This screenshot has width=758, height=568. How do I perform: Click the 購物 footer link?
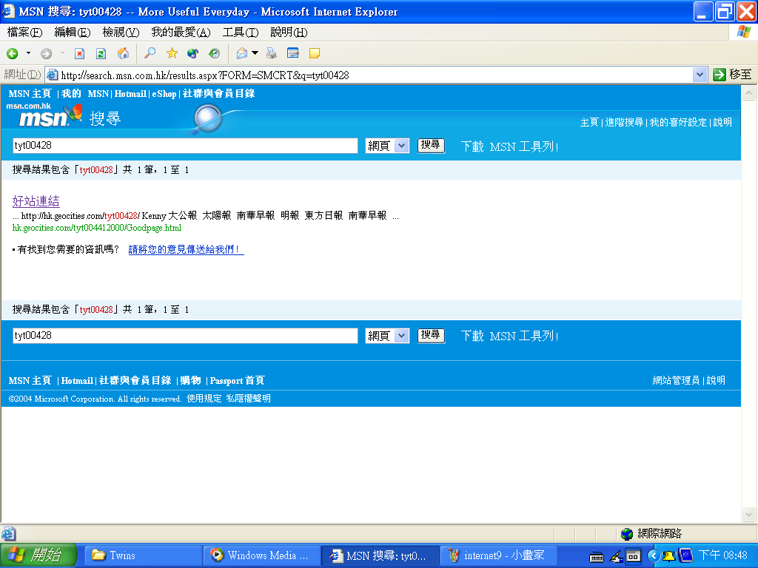(190, 381)
